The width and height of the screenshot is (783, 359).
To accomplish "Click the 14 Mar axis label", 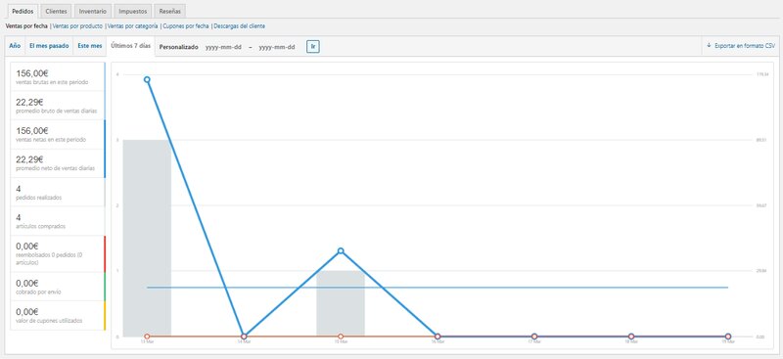I will (x=244, y=342).
